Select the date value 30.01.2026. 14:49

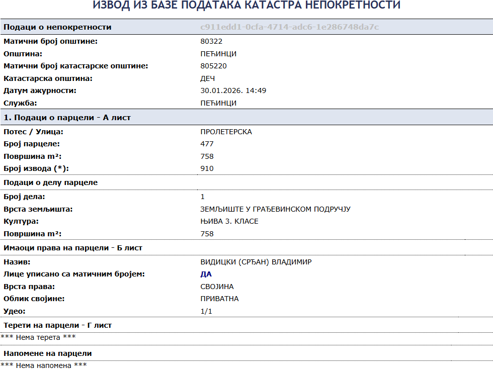click(233, 90)
